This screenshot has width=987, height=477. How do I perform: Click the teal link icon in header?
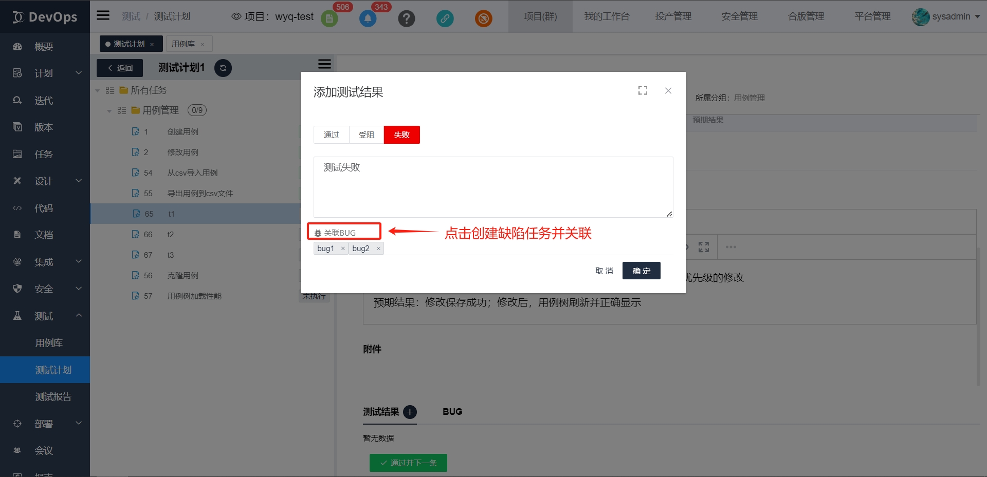(x=445, y=19)
